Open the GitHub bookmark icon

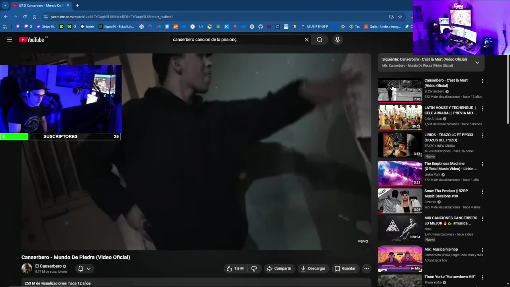[x=261, y=27]
